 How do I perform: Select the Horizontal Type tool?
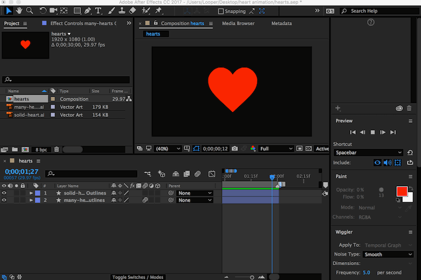tap(98, 11)
